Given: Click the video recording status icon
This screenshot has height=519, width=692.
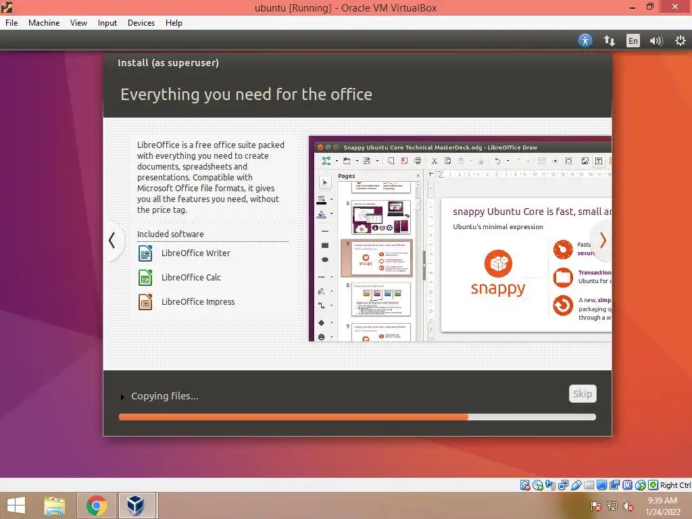Looking at the screenshot, I should click(614, 485).
